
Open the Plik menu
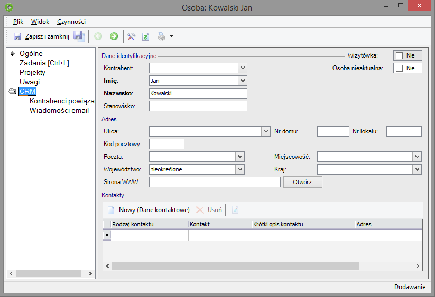(18, 22)
